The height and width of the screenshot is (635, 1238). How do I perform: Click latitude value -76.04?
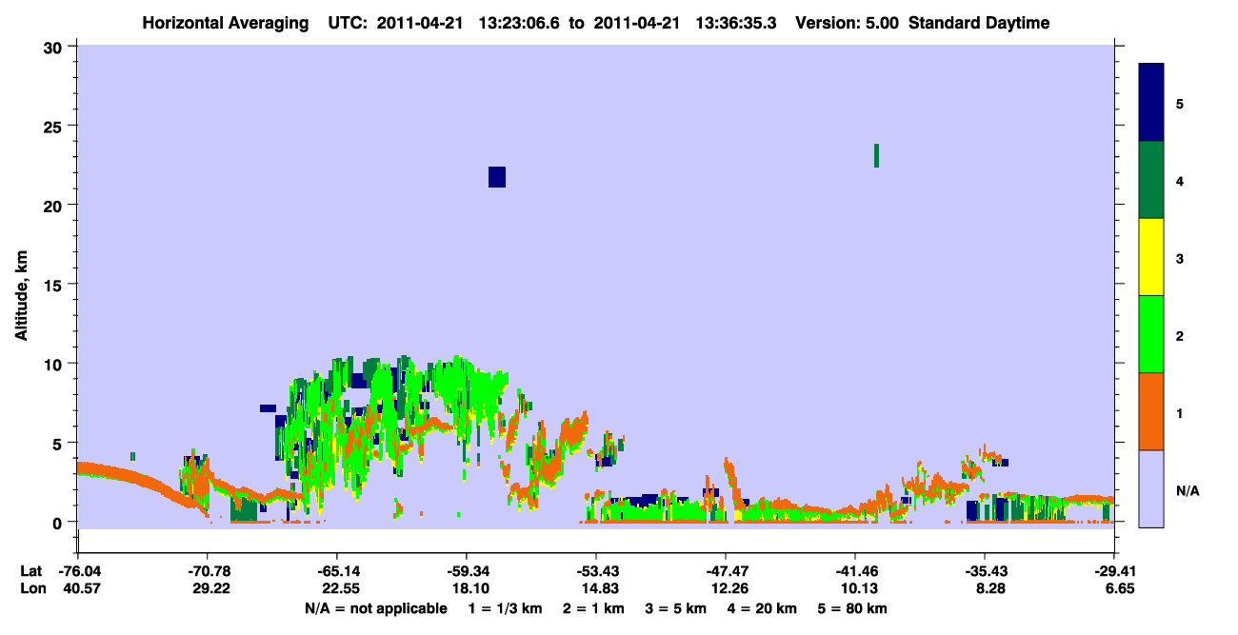tap(78, 571)
